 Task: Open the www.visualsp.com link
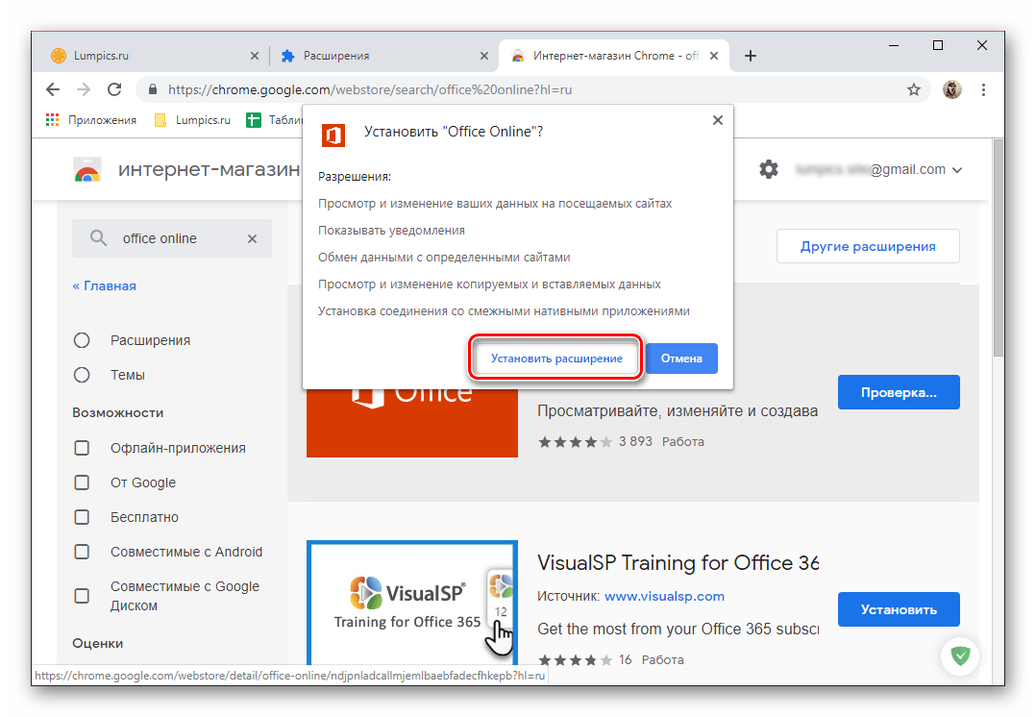(x=664, y=596)
